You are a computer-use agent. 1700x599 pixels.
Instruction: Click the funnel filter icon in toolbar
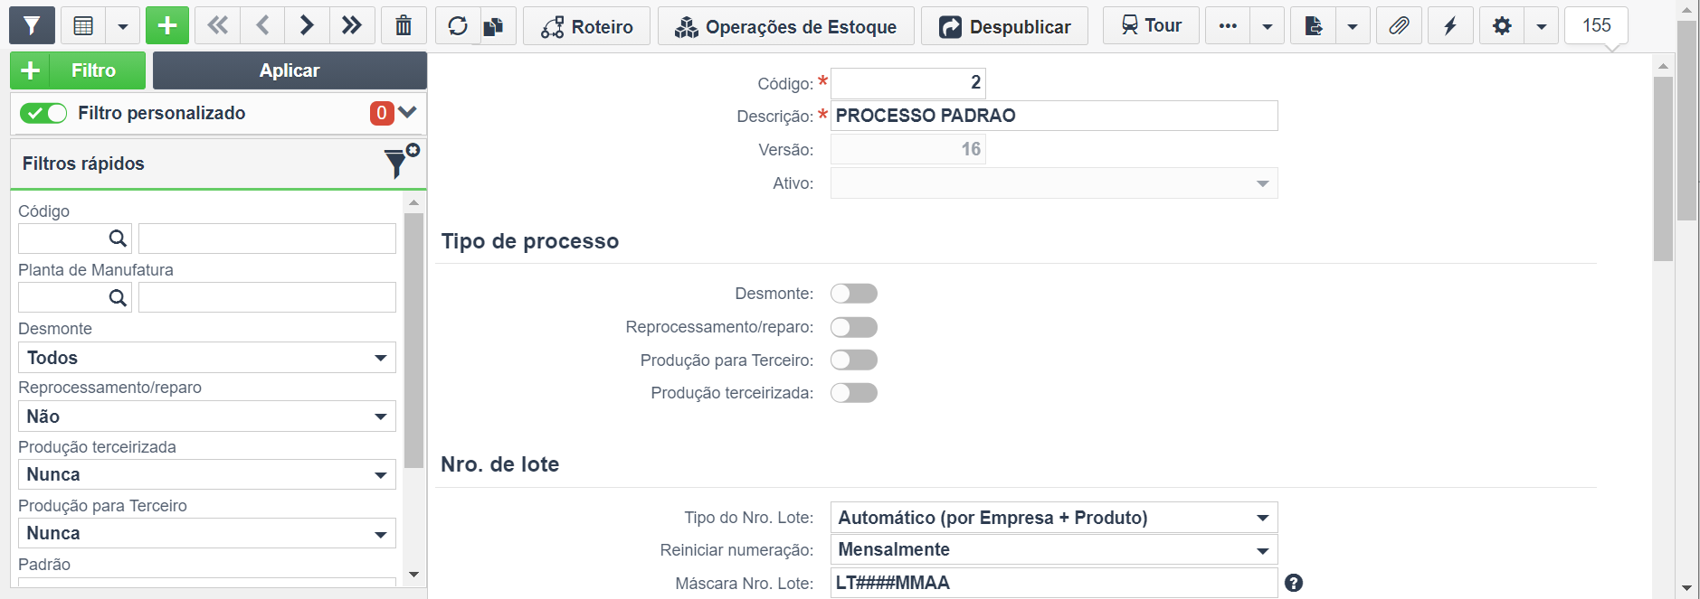pos(32,26)
